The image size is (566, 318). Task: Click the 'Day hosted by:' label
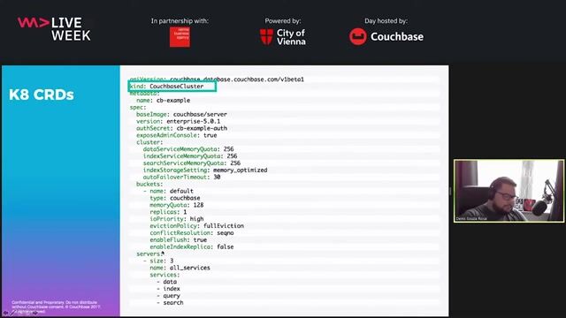click(386, 21)
